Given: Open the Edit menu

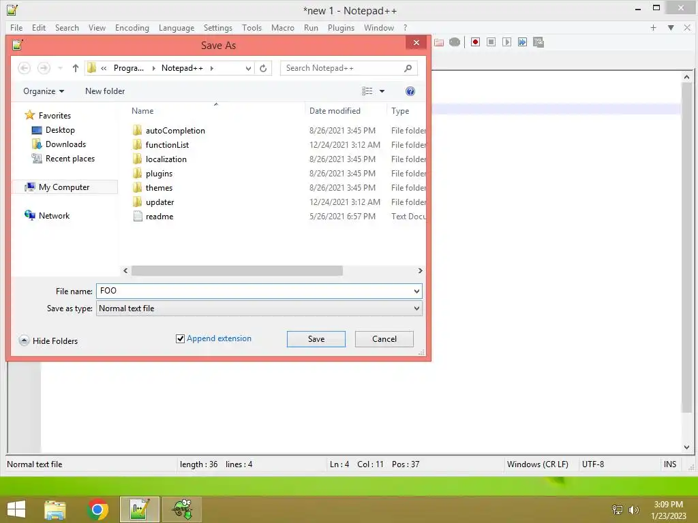Looking at the screenshot, I should point(39,27).
